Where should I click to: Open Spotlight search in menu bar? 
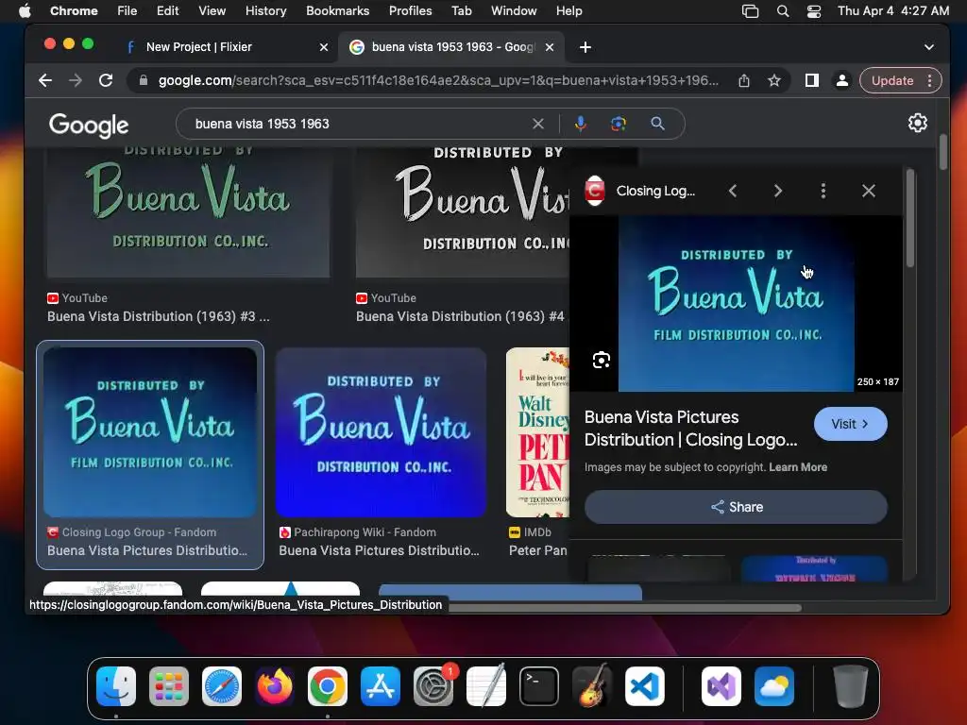click(782, 11)
